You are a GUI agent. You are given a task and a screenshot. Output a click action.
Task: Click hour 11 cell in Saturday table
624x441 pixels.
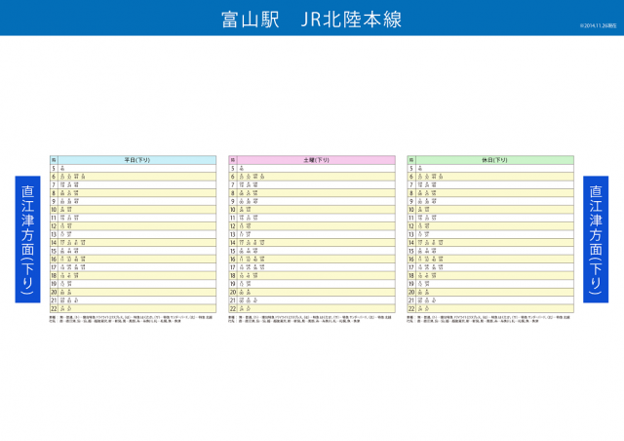point(233,218)
